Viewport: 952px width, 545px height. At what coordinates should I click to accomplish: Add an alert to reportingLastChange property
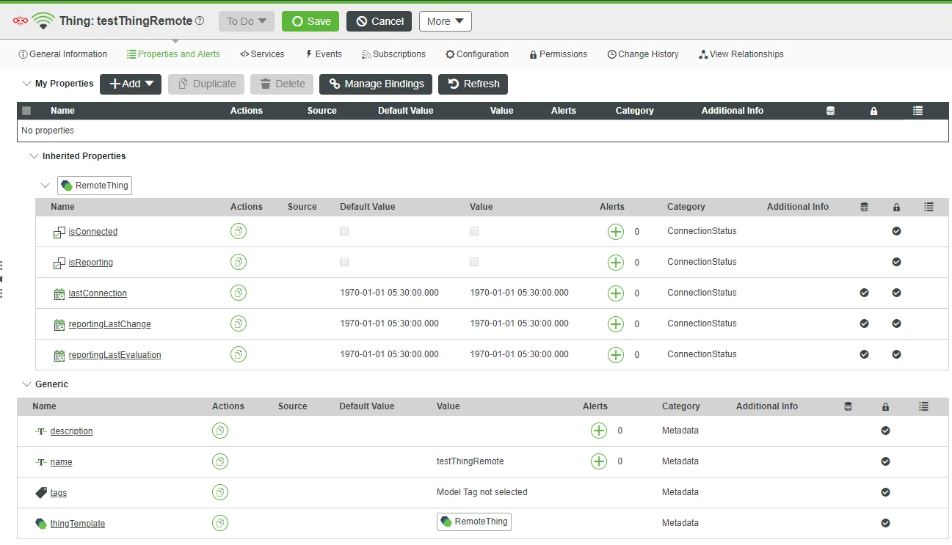click(x=615, y=324)
